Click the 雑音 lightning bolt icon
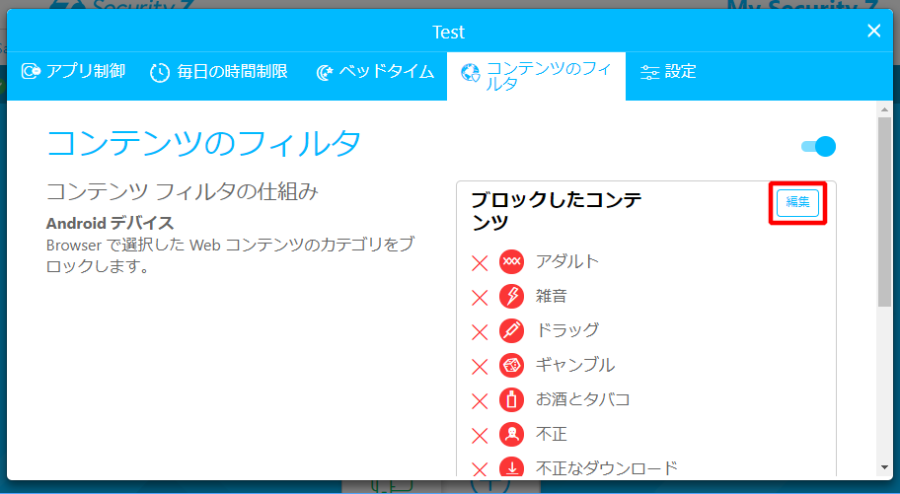Viewport: 900px width, 494px height. pos(511,296)
